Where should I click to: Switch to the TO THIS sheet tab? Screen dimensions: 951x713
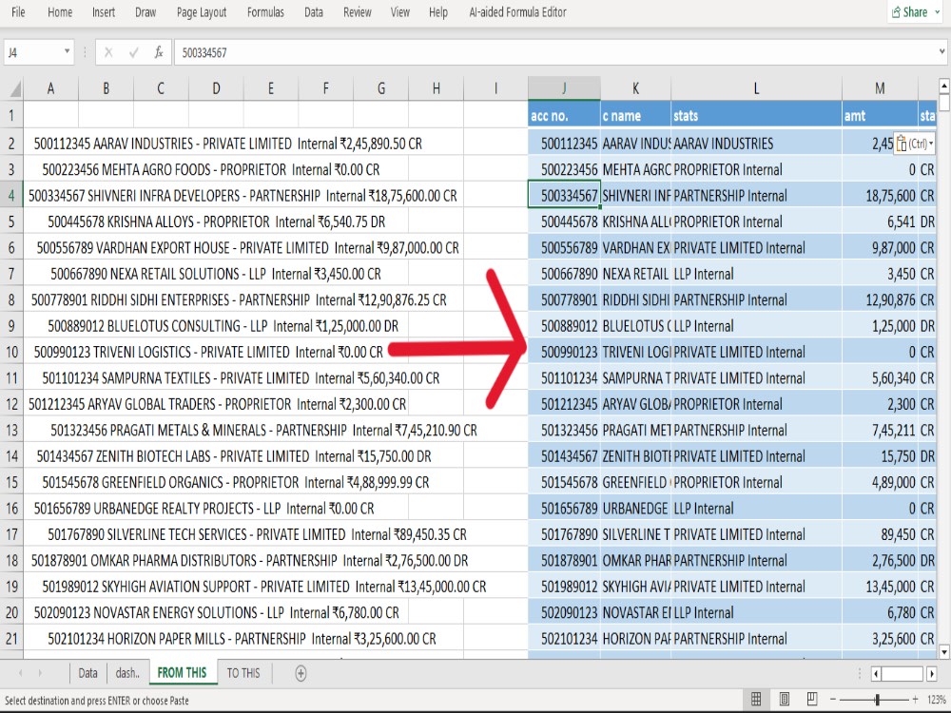[x=243, y=673]
